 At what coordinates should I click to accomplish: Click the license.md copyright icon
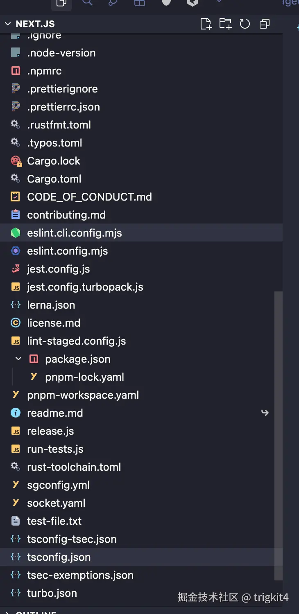coord(16,323)
